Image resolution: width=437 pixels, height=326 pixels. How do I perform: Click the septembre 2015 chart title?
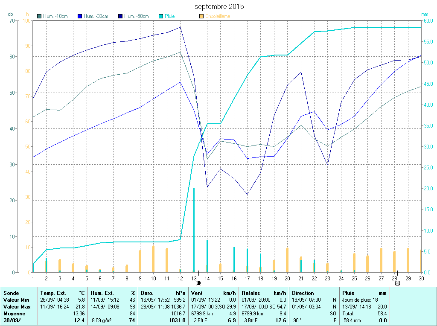point(219,7)
